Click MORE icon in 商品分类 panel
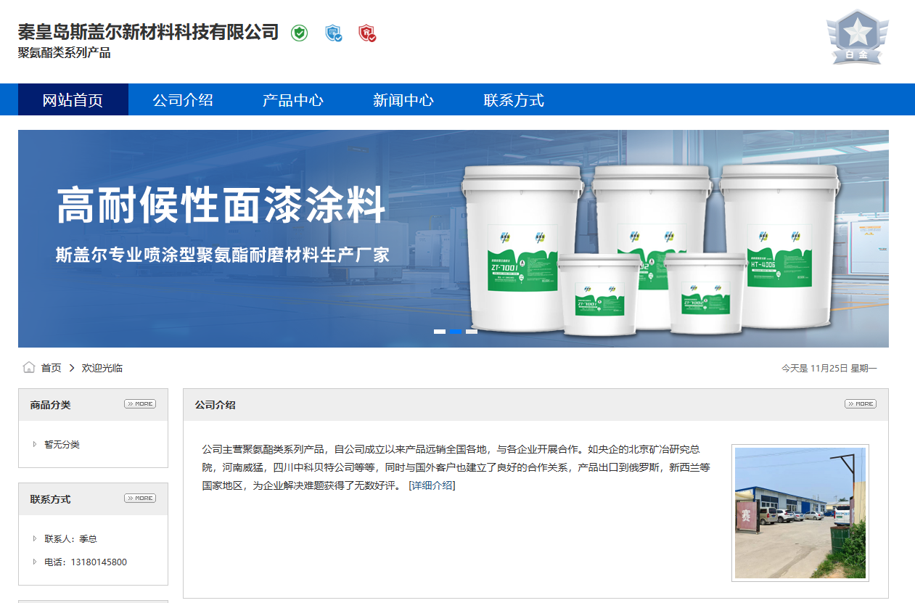Viewport: 915px width, 603px height. point(140,404)
